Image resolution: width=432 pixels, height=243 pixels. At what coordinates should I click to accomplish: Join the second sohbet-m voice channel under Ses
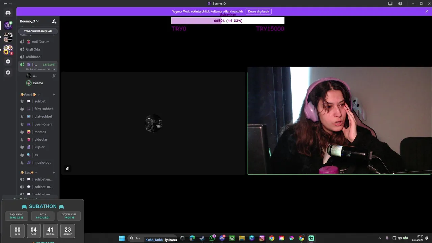click(x=38, y=187)
